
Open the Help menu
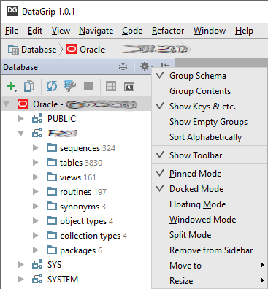click(244, 31)
